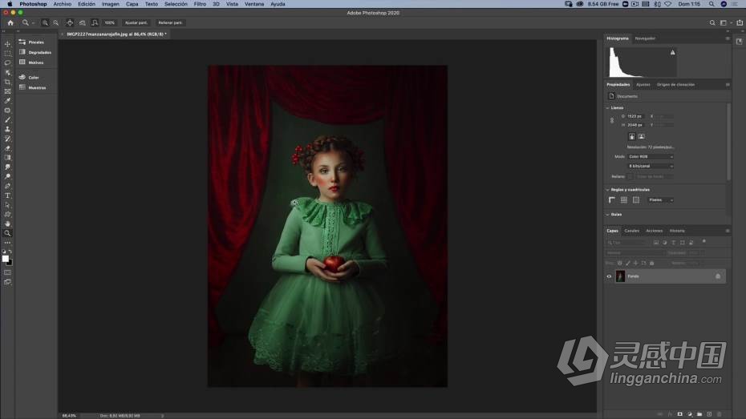Select the Zoom tool in toolbox

pos(7,233)
